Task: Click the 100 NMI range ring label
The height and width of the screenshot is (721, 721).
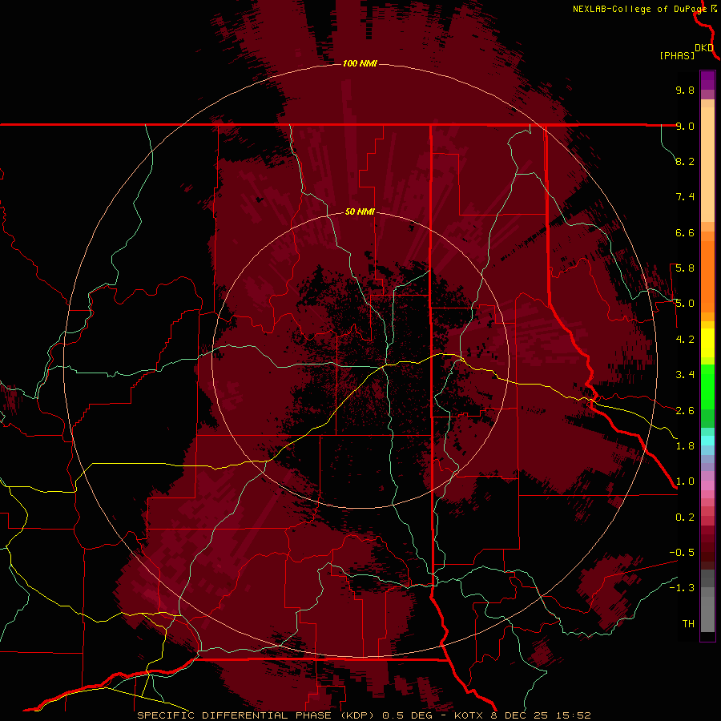Action: click(x=360, y=63)
